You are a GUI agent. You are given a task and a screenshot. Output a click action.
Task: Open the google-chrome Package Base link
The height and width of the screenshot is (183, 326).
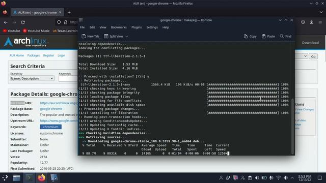(51, 109)
